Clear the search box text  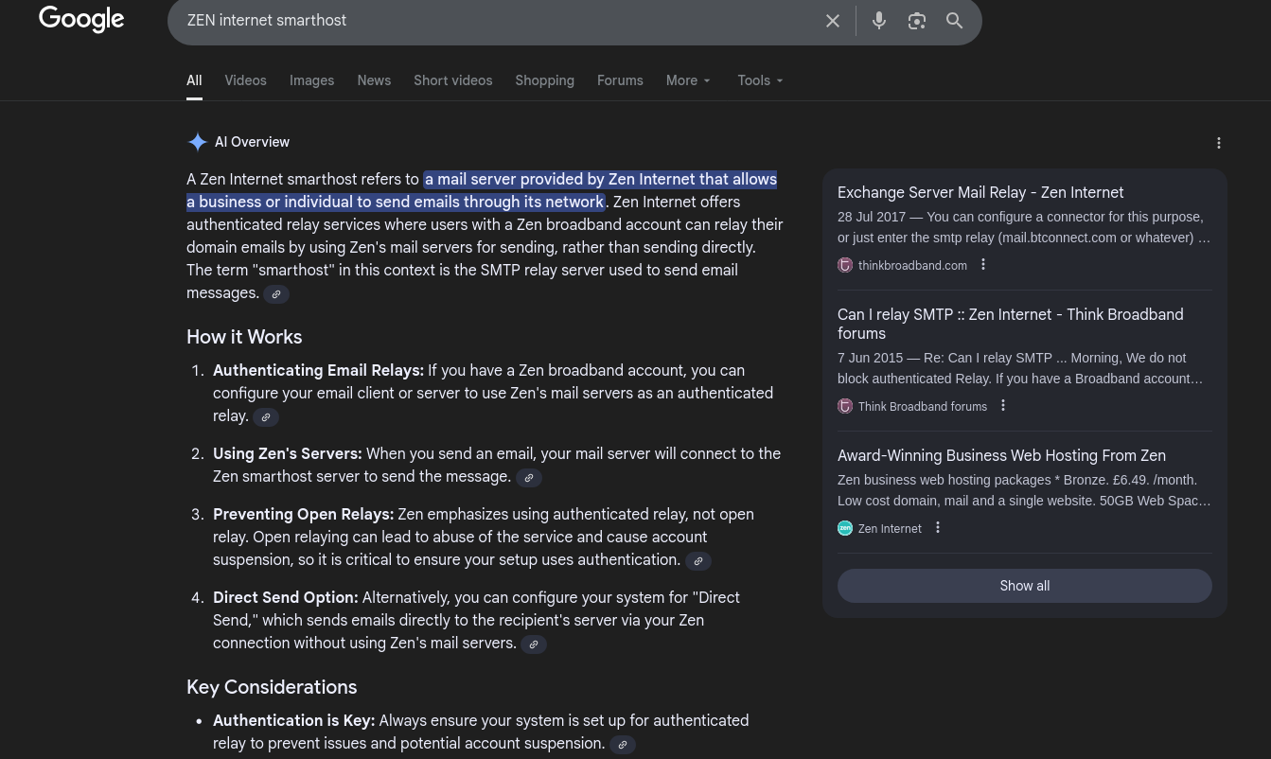click(832, 21)
